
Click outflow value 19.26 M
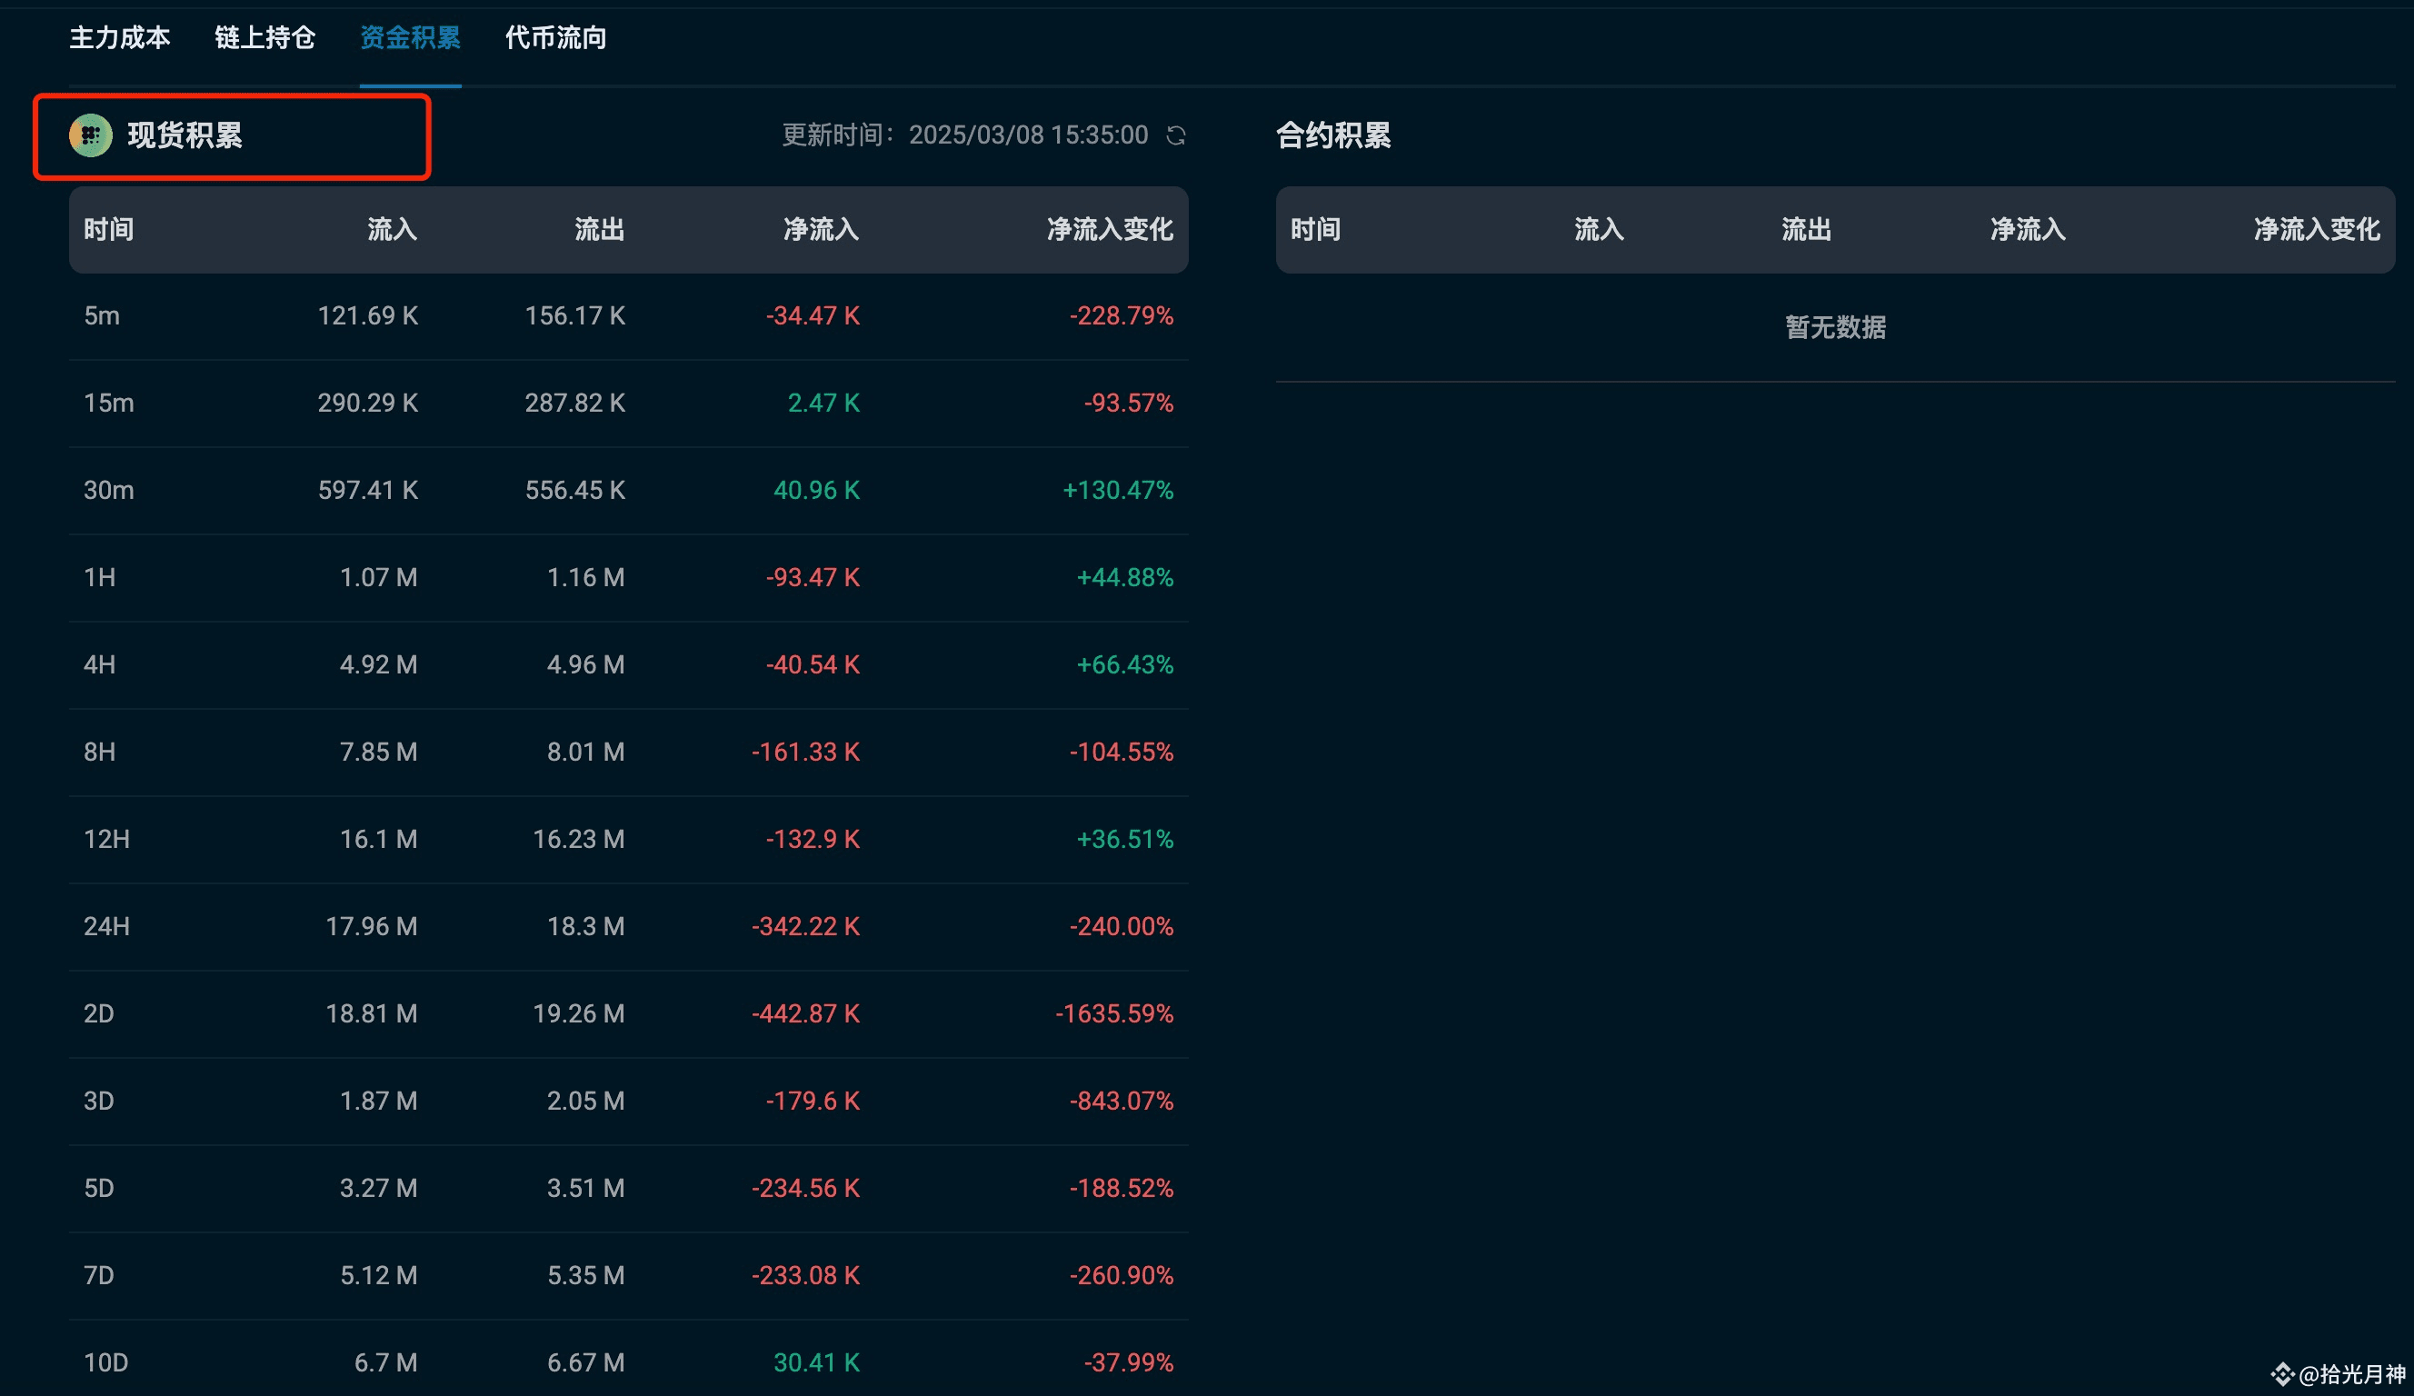click(579, 1012)
